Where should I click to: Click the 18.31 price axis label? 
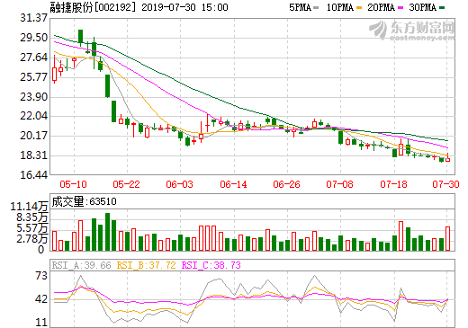pyautogui.click(x=34, y=155)
